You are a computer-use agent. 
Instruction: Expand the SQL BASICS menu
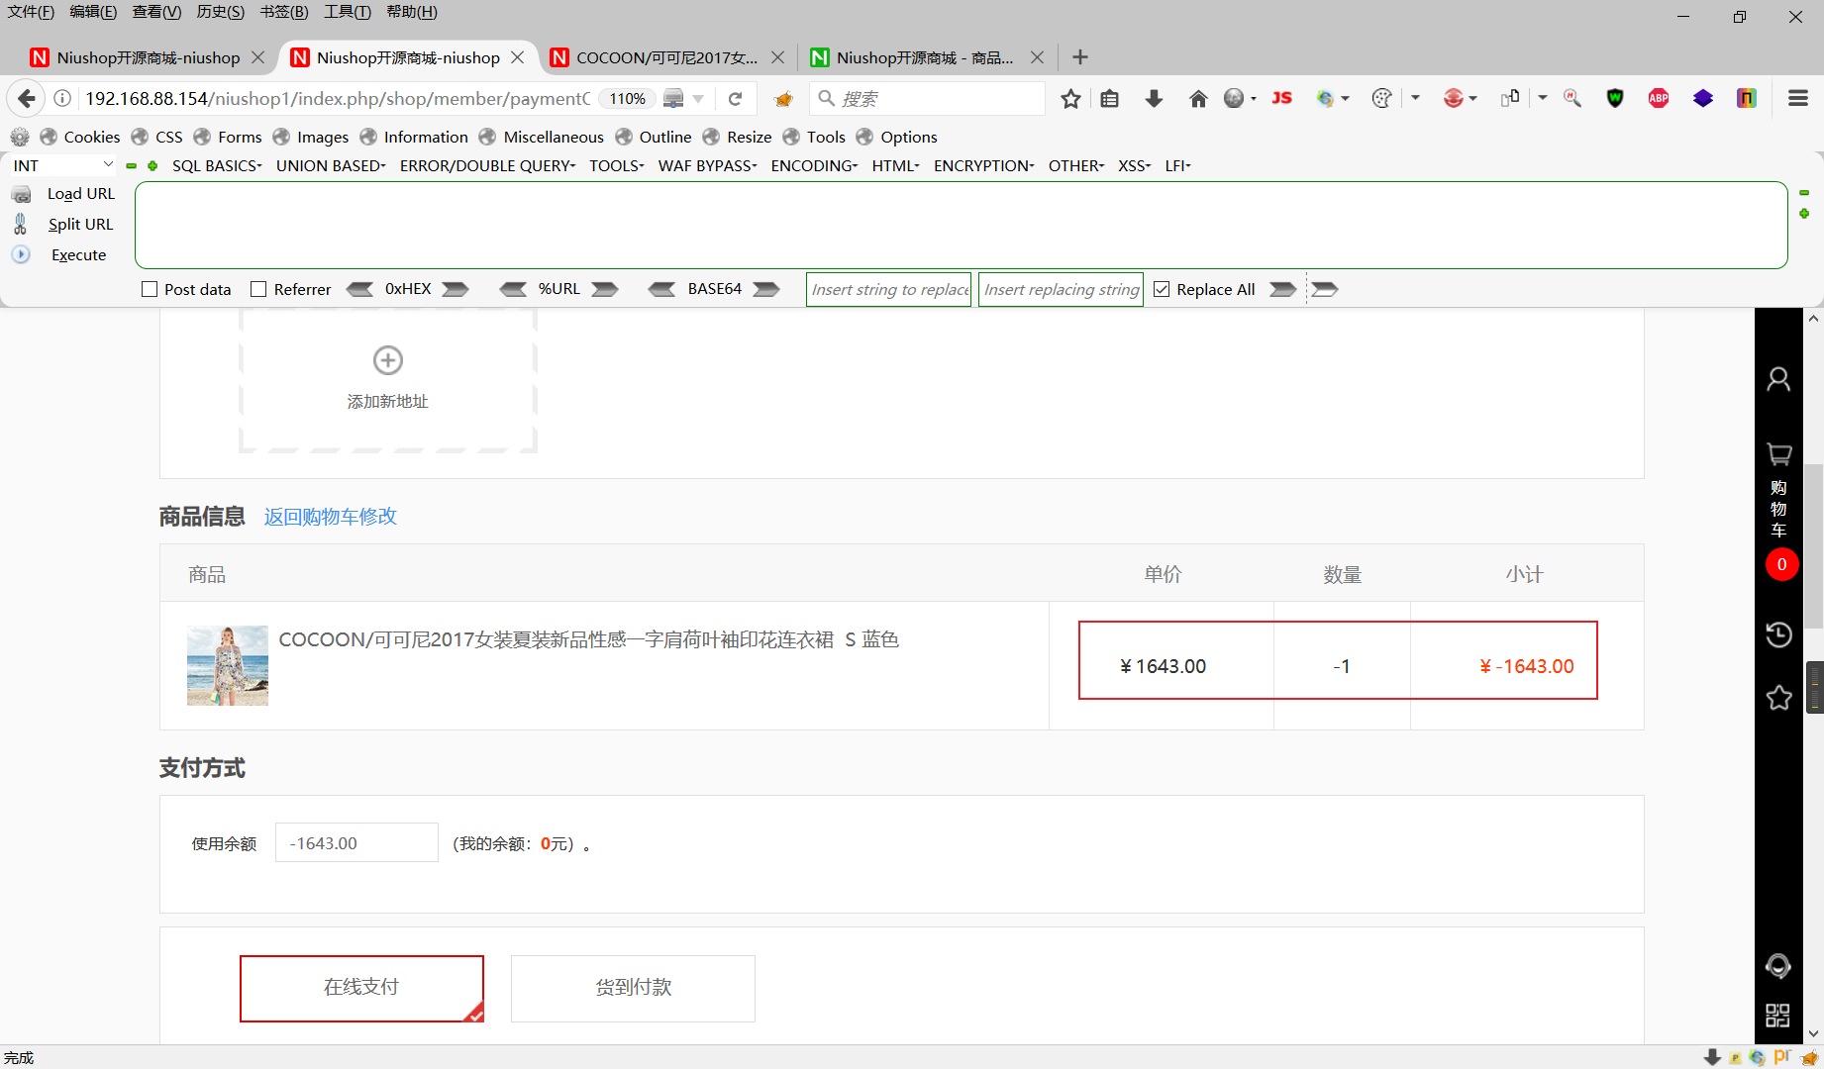point(217,165)
